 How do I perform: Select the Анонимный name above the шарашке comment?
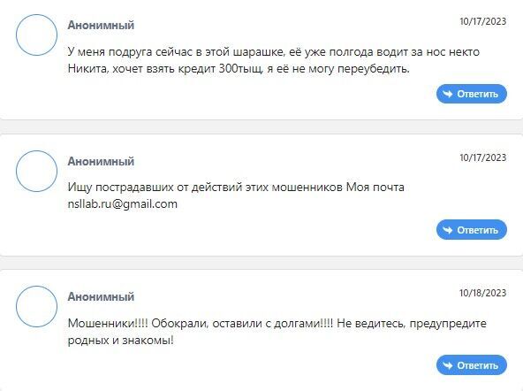pyautogui.click(x=101, y=25)
